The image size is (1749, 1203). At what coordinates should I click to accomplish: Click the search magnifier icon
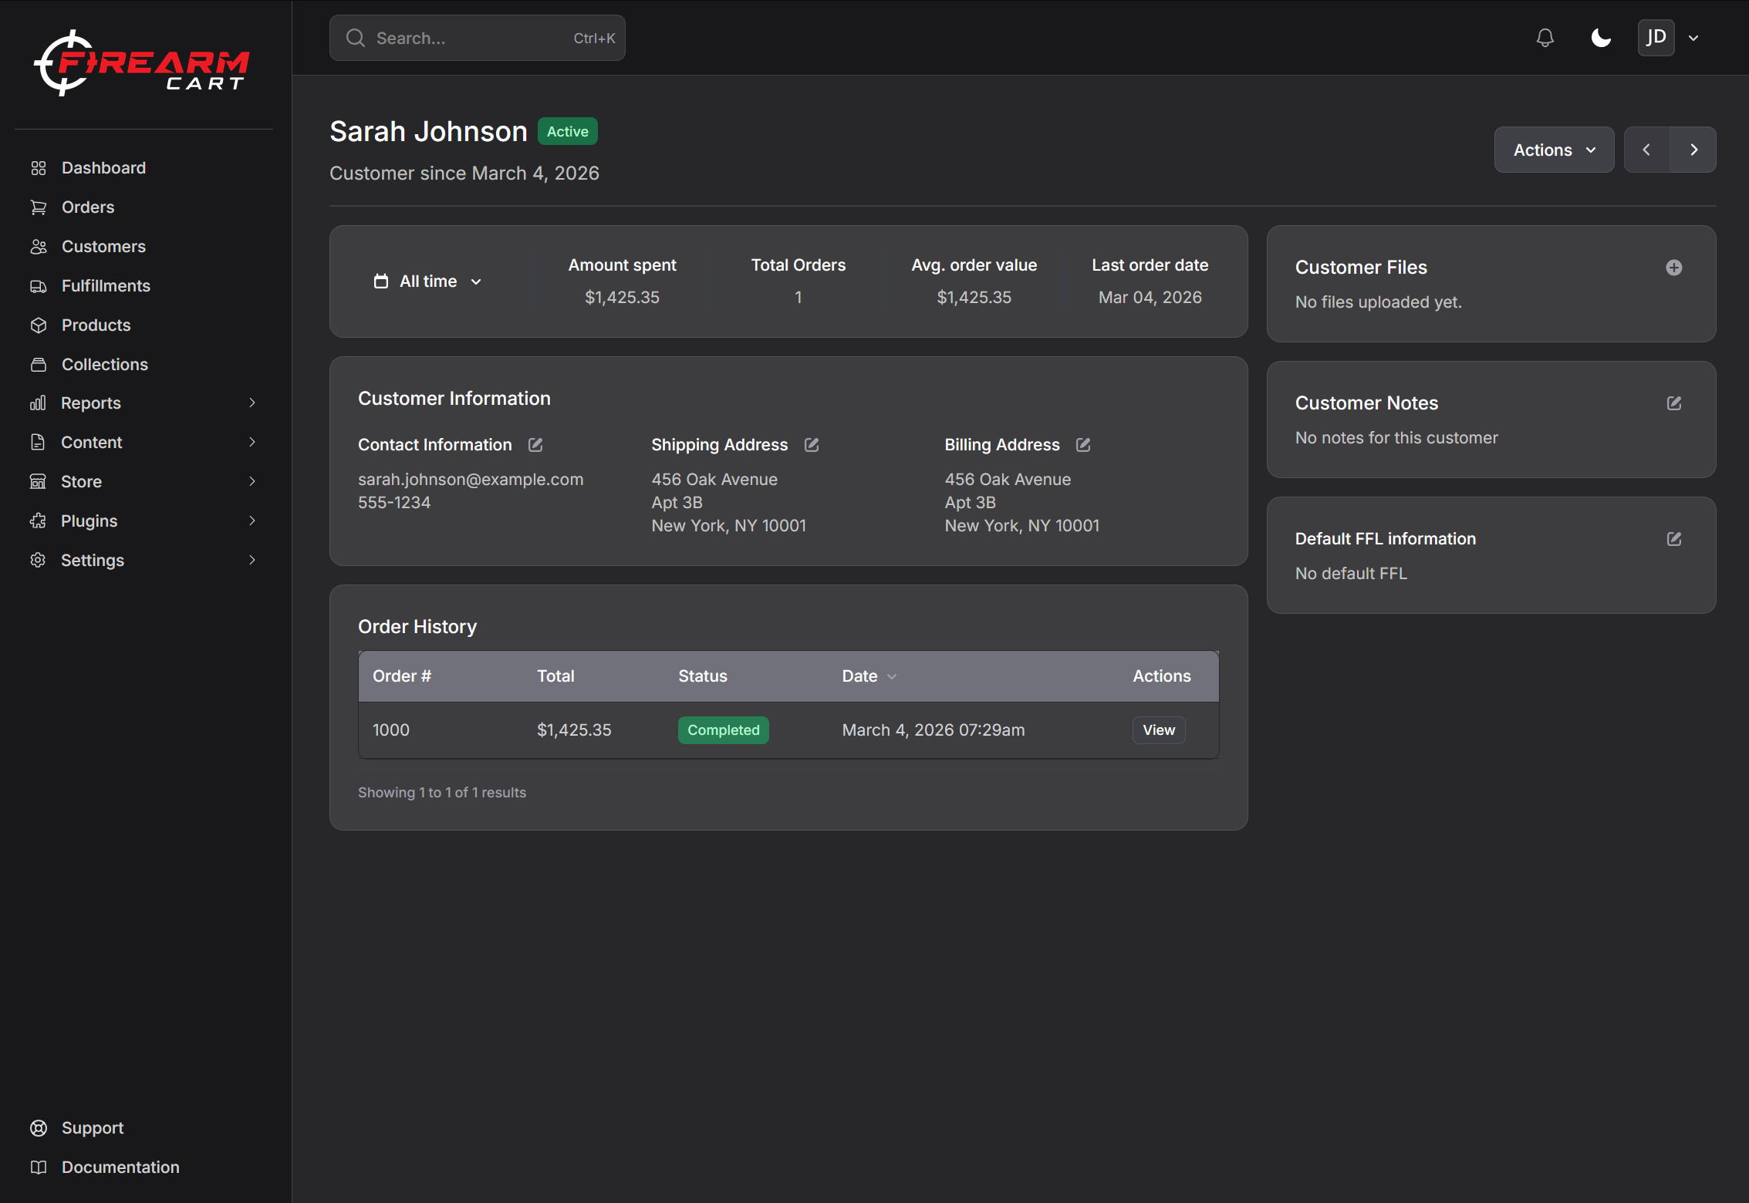coord(356,38)
